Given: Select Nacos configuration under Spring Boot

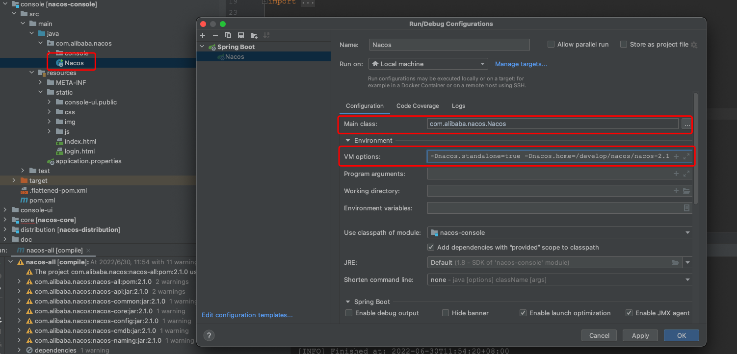Looking at the screenshot, I should (x=234, y=57).
